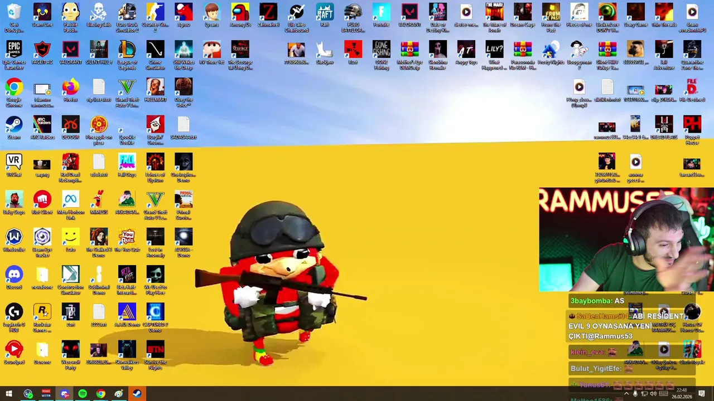Select the webcam overlay of the streamer
This screenshot has height=401, width=714.
click(x=626, y=239)
